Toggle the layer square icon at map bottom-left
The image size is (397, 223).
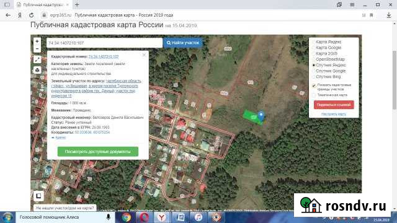point(38,196)
